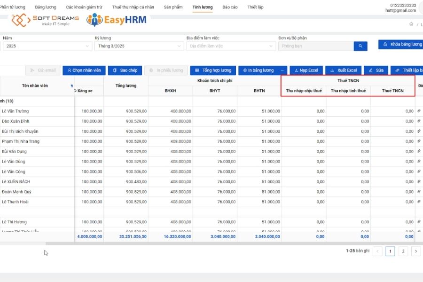
Task: Open the Thiết lập menu
Action: tap(255, 7)
